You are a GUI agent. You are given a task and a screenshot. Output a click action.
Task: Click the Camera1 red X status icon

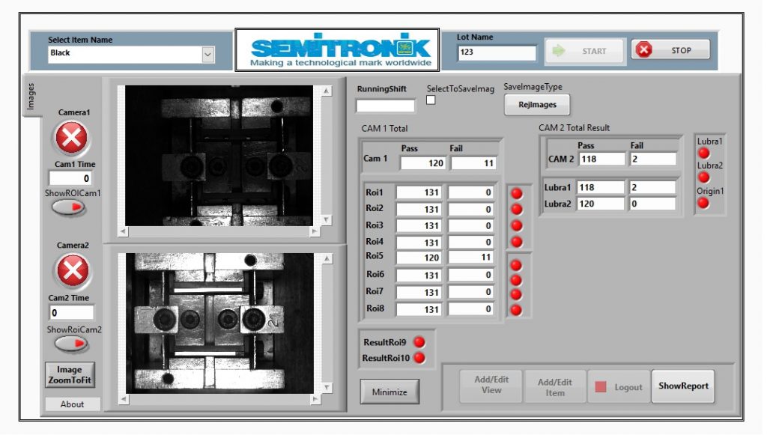point(72,138)
